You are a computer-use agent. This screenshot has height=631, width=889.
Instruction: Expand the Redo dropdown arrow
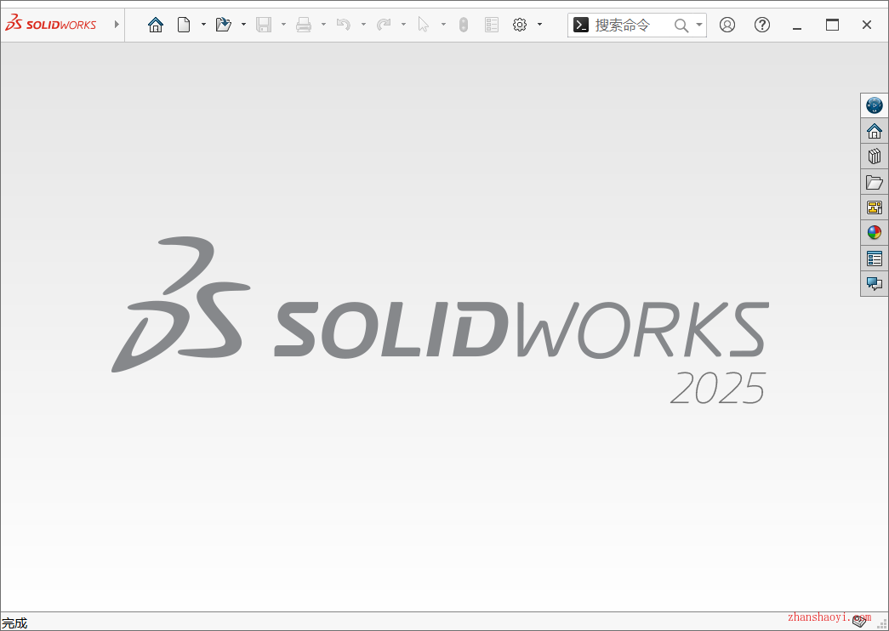pyautogui.click(x=404, y=25)
